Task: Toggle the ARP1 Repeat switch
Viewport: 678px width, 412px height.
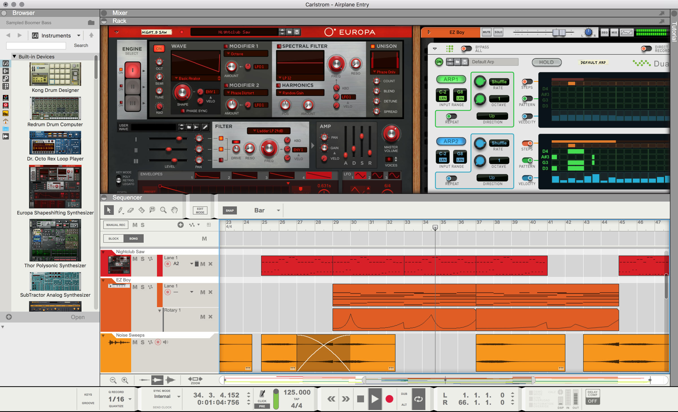Action: (451, 116)
